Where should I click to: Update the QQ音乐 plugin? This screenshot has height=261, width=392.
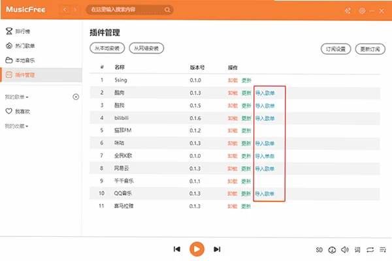coord(246,194)
